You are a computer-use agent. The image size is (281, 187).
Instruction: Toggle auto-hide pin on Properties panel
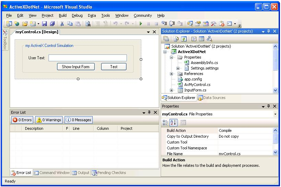[268, 106]
